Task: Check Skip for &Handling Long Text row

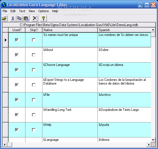Action: pyautogui.click(x=34, y=115)
